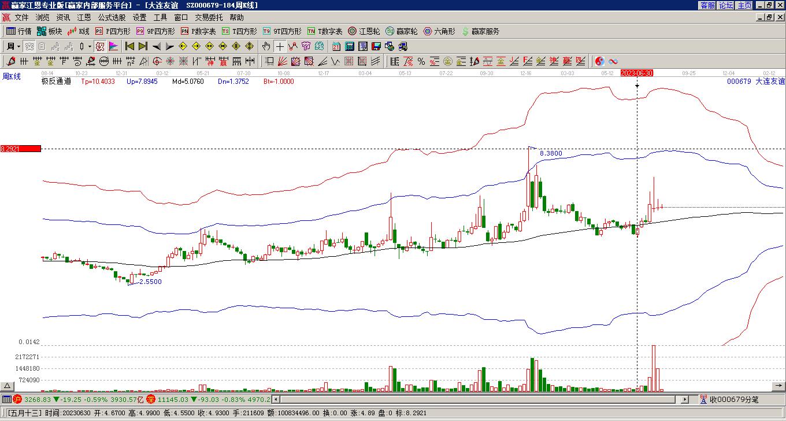786x421 pixels.
Task: Click the 节 magenta icon
Action: 306,46
